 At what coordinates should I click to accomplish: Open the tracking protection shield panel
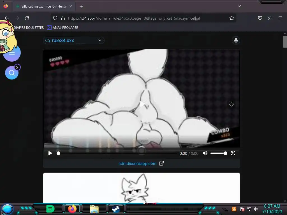coord(55,18)
